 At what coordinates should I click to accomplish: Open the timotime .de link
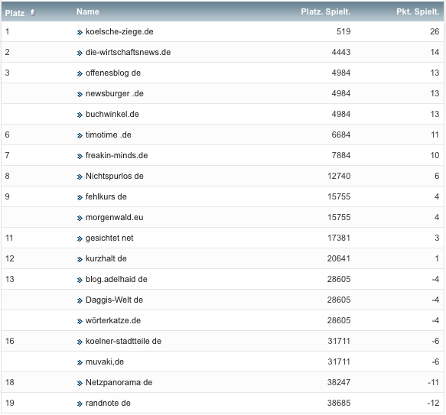(x=109, y=135)
